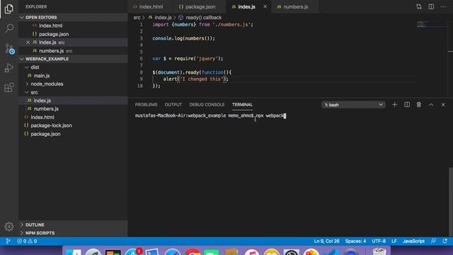The width and height of the screenshot is (453, 255).
Task: Open the Source Control view
Action: click(9, 49)
